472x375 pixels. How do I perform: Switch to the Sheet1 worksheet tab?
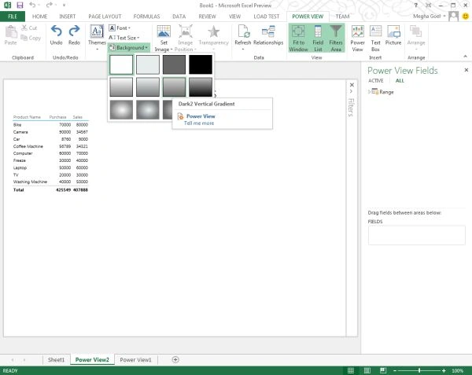[x=57, y=359]
